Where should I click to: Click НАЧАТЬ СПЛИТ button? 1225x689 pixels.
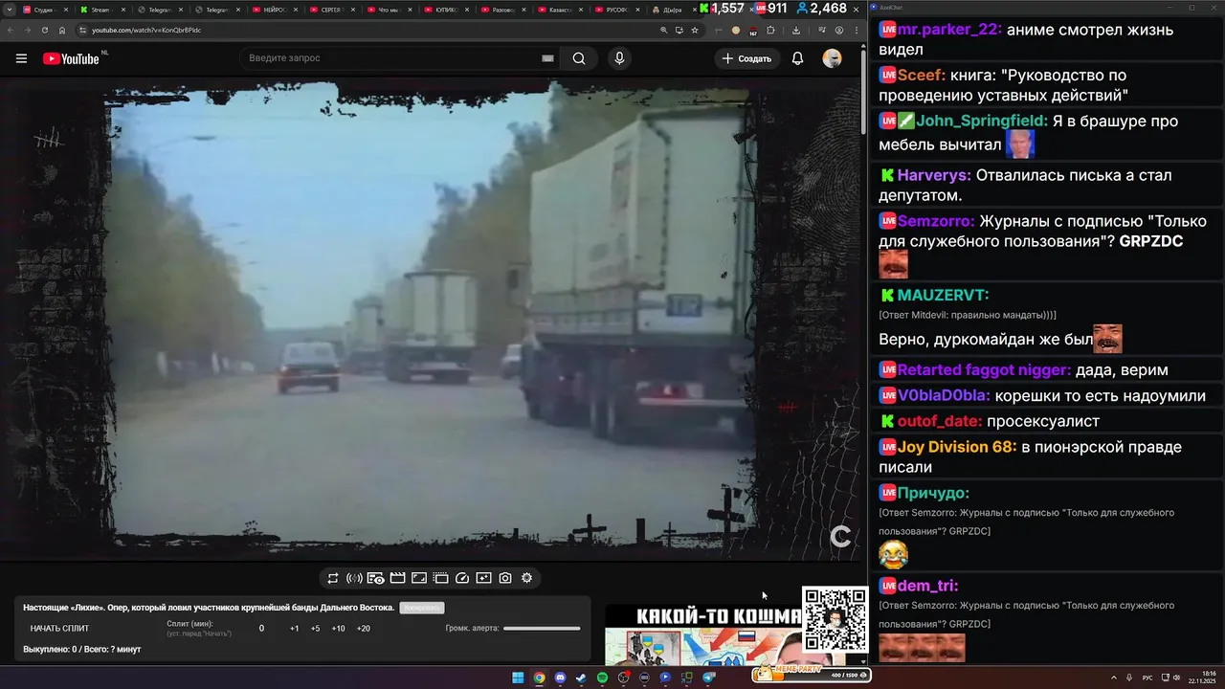[x=59, y=629]
